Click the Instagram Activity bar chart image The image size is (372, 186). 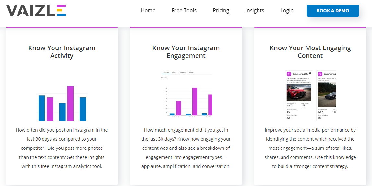[x=62, y=103]
